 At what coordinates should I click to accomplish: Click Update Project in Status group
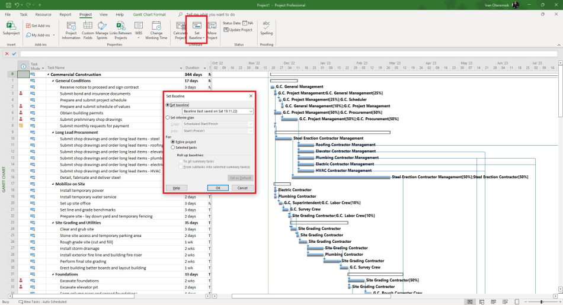[238, 30]
